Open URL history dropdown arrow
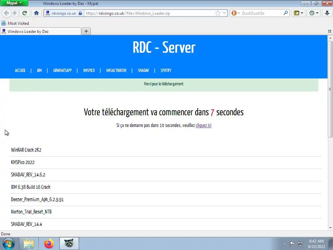The width and height of the screenshot is (333, 250). pyautogui.click(x=224, y=13)
